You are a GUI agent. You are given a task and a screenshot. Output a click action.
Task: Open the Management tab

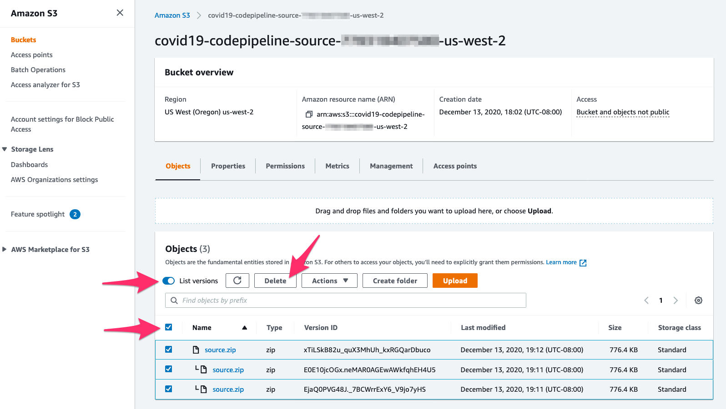click(x=391, y=166)
